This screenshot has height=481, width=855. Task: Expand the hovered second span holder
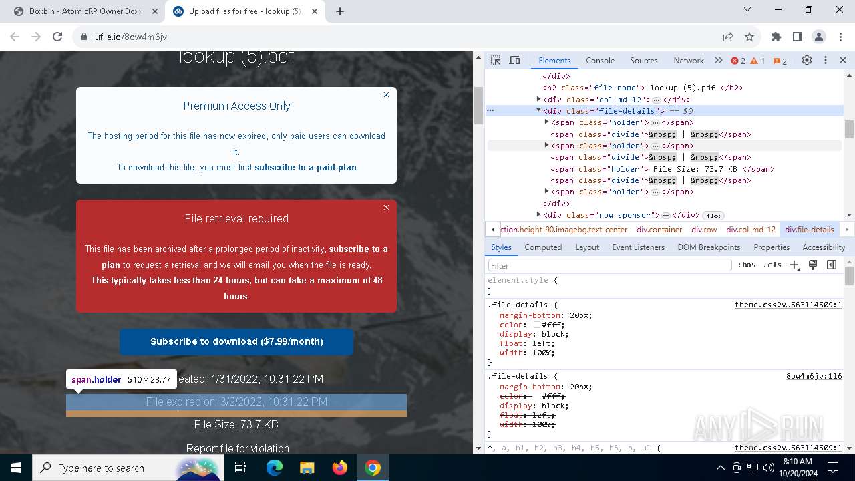click(546, 145)
